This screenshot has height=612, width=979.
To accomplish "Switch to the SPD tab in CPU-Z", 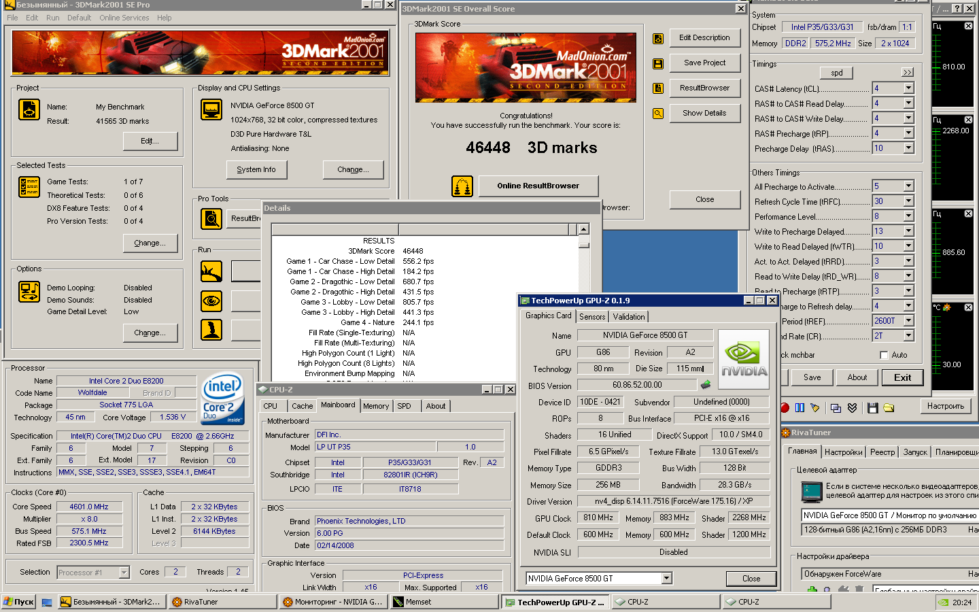I will [x=404, y=406].
